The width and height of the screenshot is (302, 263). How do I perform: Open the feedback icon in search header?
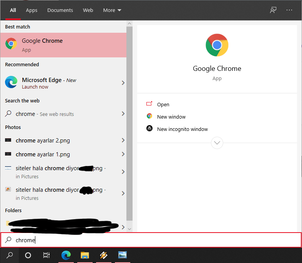pos(273,10)
